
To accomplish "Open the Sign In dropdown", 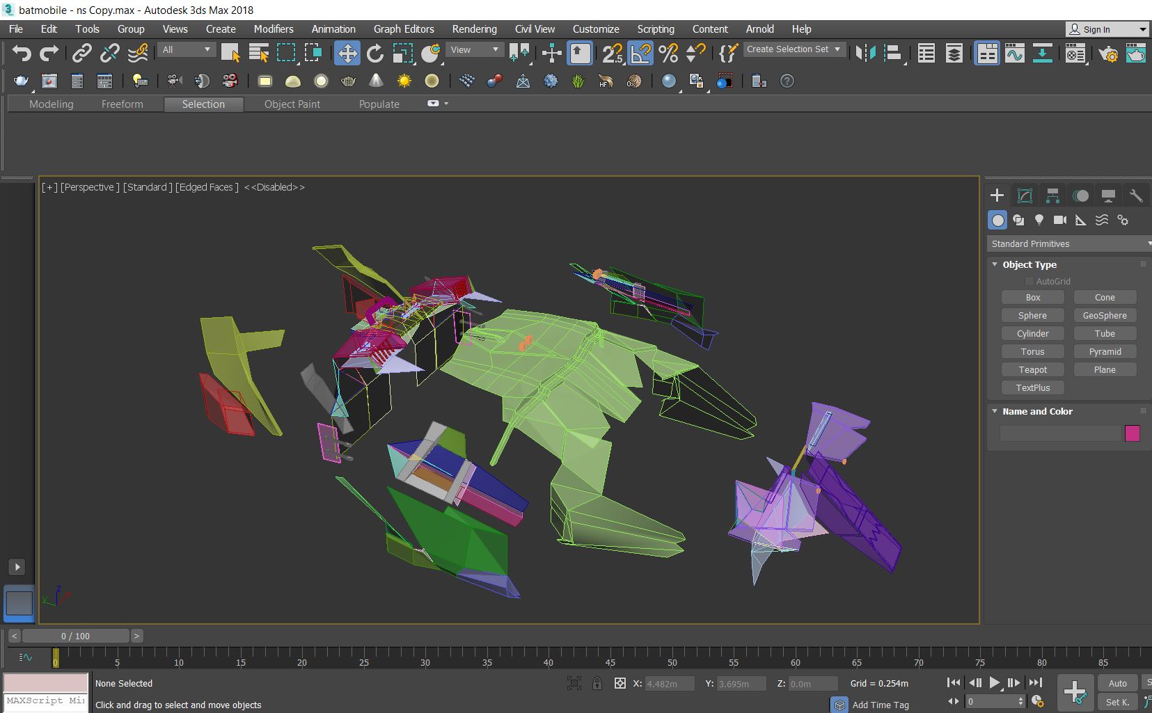I will (1107, 29).
